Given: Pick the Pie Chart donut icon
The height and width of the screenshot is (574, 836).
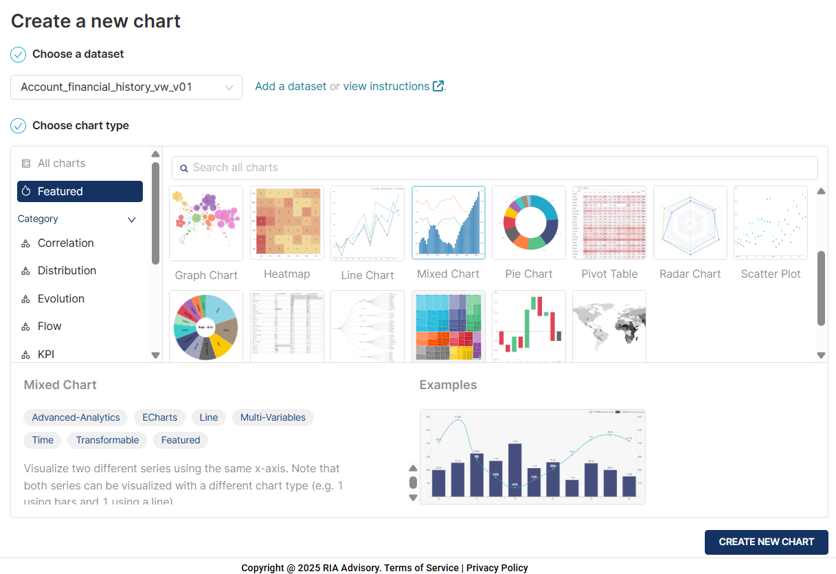Looking at the screenshot, I should (529, 223).
